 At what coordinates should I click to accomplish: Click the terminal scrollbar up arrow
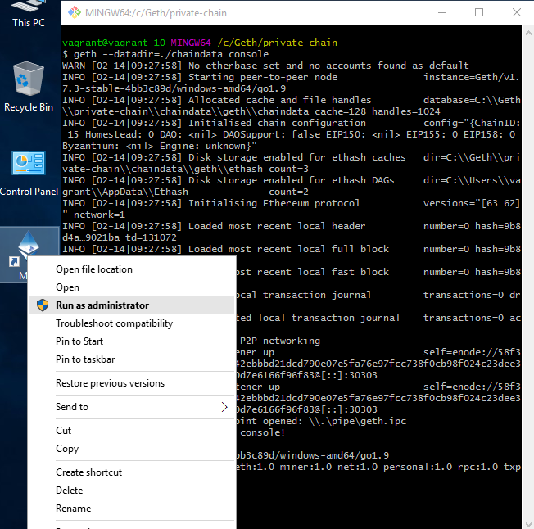pyautogui.click(x=528, y=33)
